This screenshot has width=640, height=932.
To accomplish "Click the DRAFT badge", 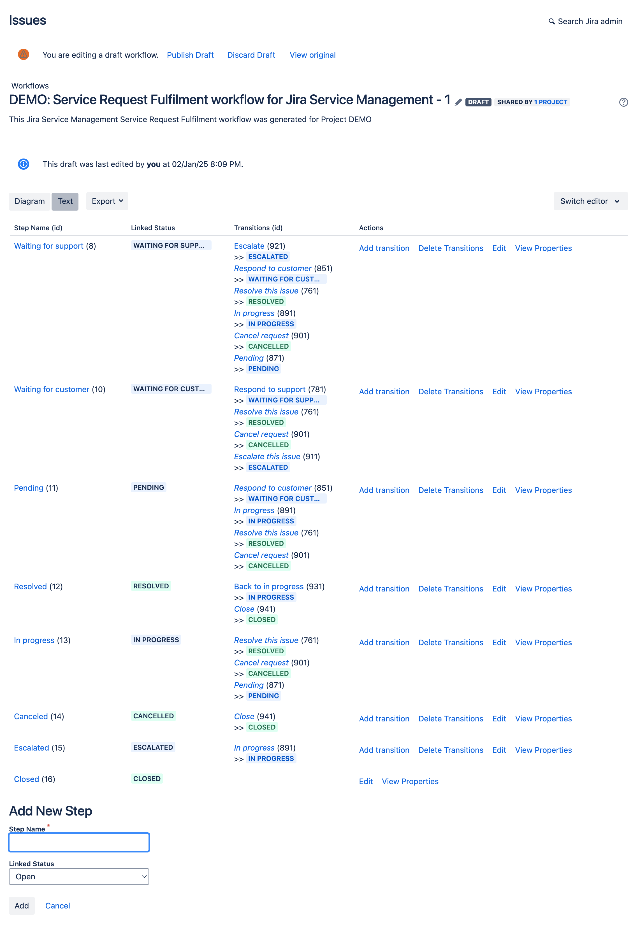I will (x=478, y=102).
